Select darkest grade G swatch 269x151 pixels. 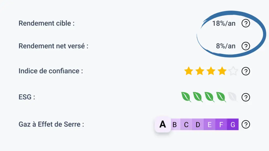click(233, 124)
